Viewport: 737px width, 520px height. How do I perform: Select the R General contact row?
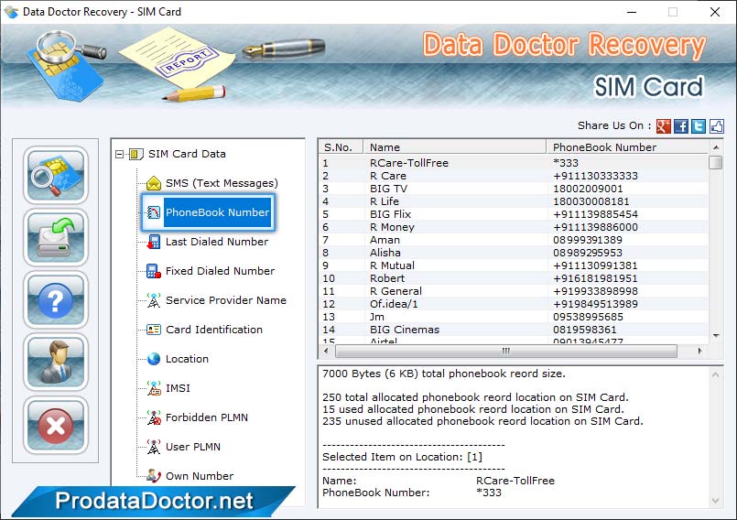pyautogui.click(x=514, y=291)
